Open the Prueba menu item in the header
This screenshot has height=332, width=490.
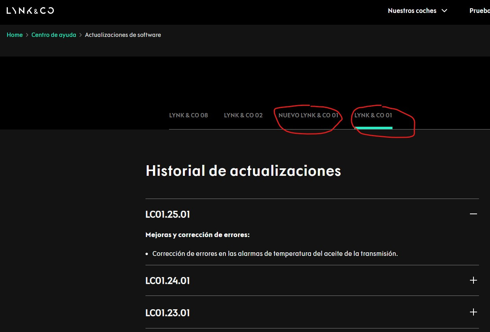tap(479, 11)
